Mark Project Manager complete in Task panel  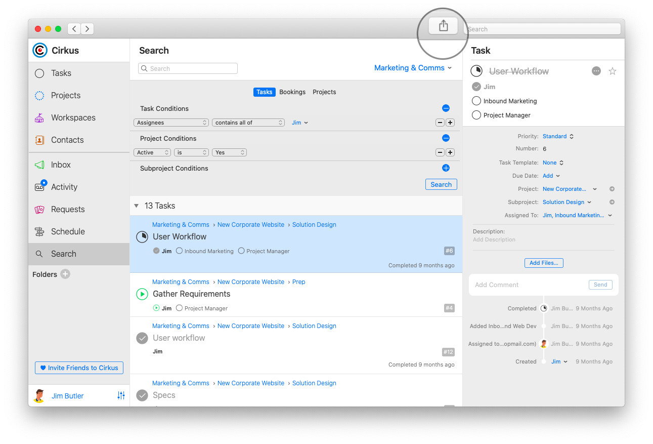(x=476, y=115)
